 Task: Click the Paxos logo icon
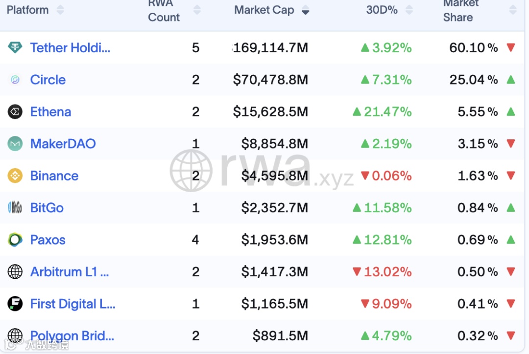(x=15, y=240)
